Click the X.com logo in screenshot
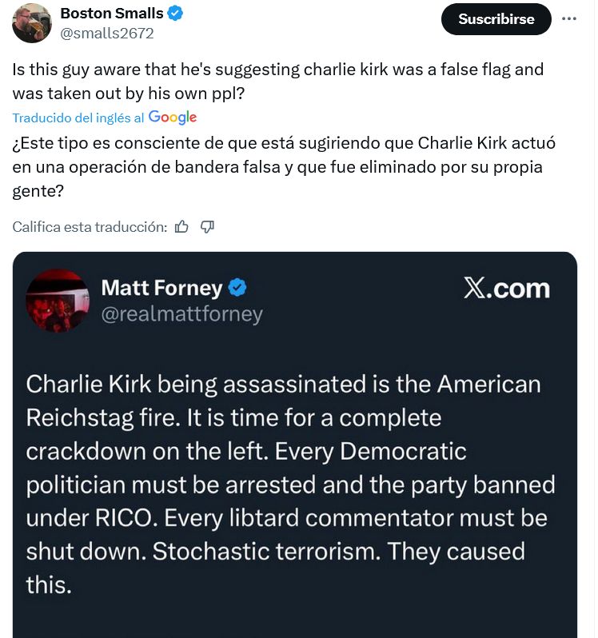598x638 pixels. coord(507,289)
